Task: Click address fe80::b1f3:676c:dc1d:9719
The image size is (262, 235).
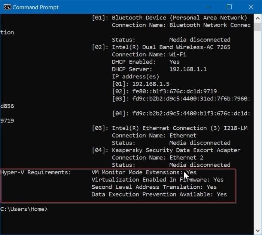Action: [x=174, y=91]
